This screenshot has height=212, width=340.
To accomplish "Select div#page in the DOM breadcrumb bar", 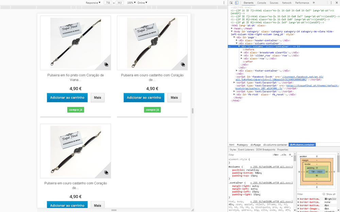I will (255, 145).
